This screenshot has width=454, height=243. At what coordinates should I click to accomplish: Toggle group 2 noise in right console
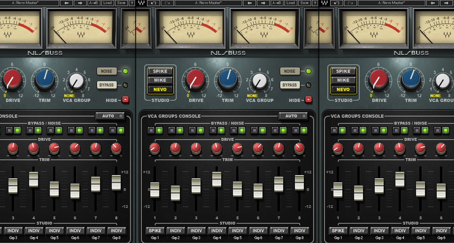pos(363,131)
